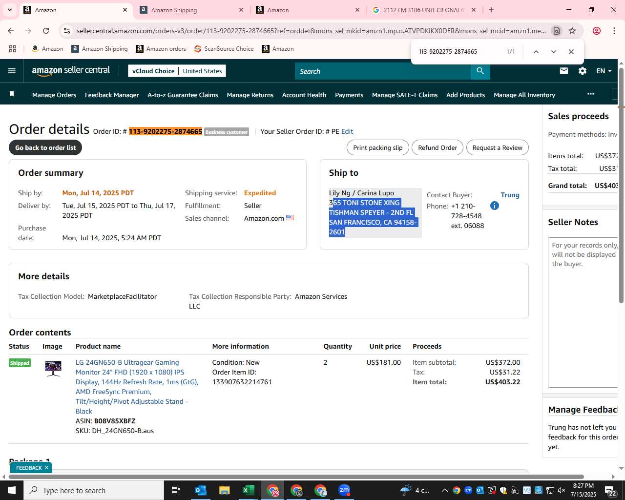Open the LG 24GN650-B product link
The height and width of the screenshot is (500, 625).
pyautogui.click(x=137, y=387)
